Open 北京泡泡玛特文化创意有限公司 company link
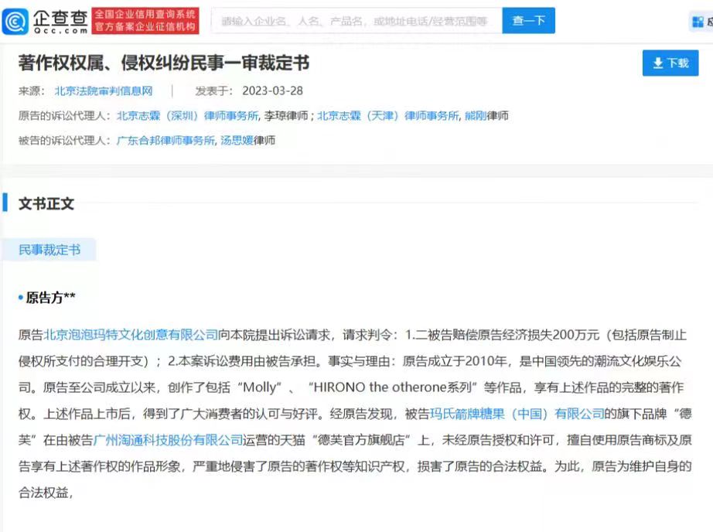The image size is (713, 532). click(x=131, y=335)
